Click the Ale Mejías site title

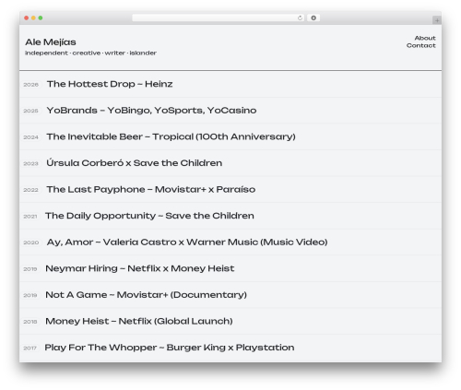coord(51,42)
